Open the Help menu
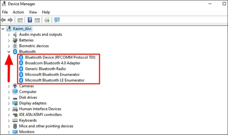The height and width of the screenshot is (135, 228). coord(46,12)
